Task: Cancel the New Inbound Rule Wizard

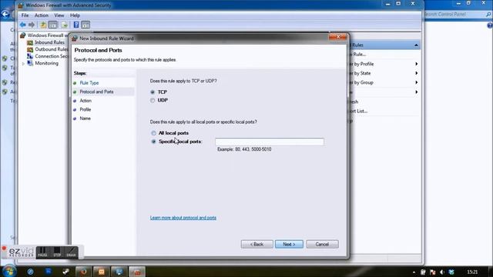Action: 322,245
